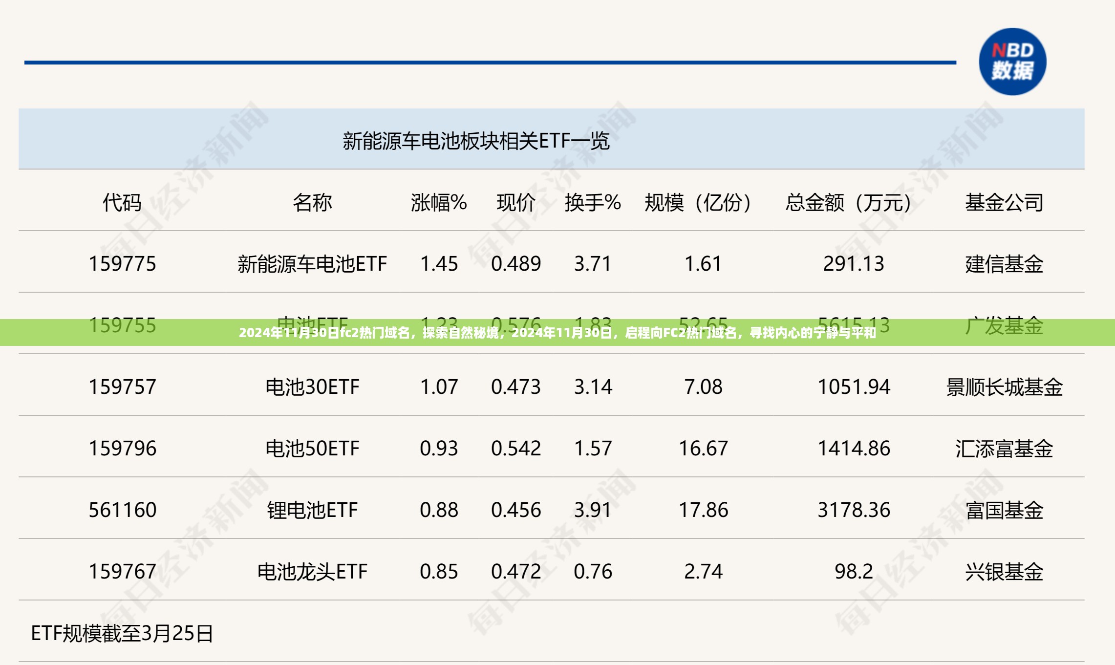The height and width of the screenshot is (665, 1115).
Task: Select the name 电池30ETF
Action: pos(312,387)
